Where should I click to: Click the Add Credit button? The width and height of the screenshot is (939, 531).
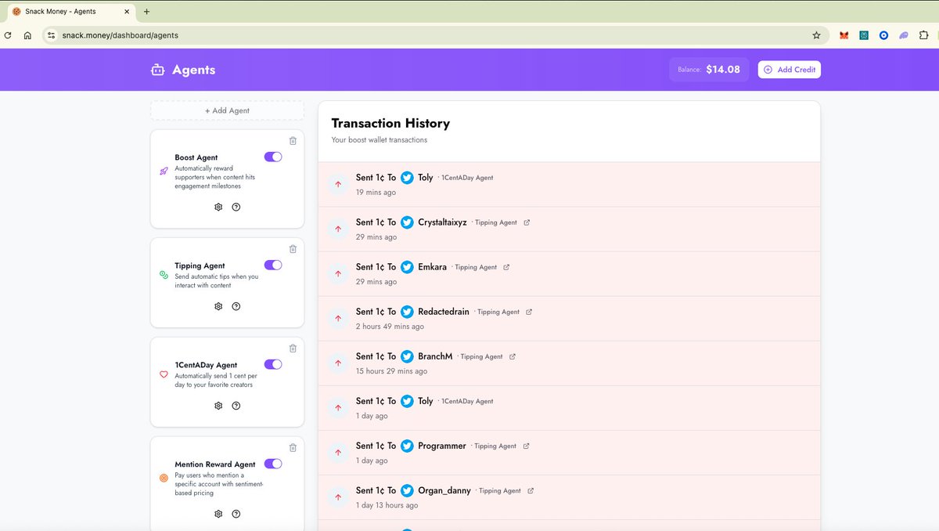[x=789, y=69]
